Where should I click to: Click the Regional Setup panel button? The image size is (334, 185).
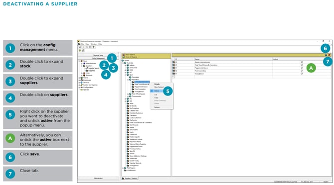pos(98,55)
